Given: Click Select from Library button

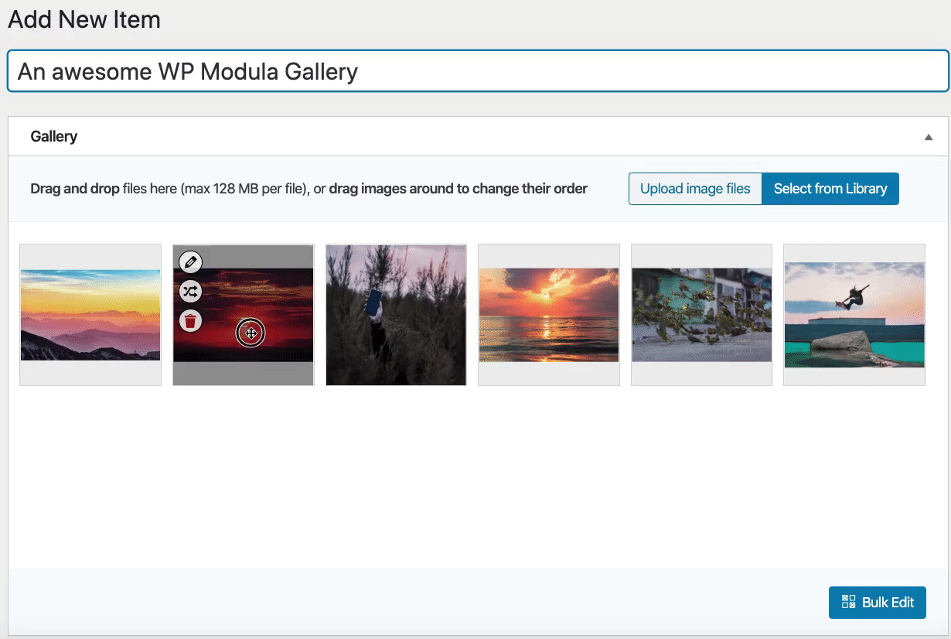Looking at the screenshot, I should point(830,189).
